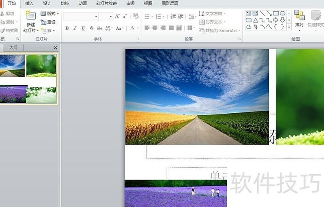Image resolution: width=324 pixels, height=207 pixels.
Task: Apply strikethrough with the abc icon
Action: point(99,28)
